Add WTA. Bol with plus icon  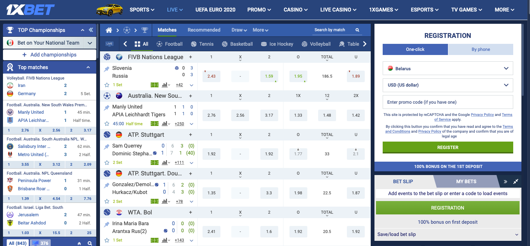tap(191, 212)
